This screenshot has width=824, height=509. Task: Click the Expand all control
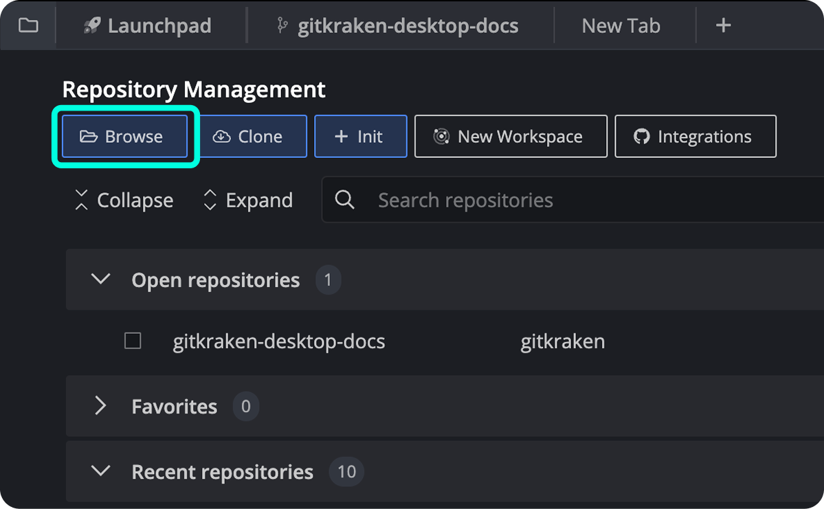click(247, 199)
